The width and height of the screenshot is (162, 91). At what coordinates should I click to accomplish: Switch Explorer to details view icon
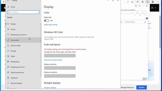pos(144,79)
